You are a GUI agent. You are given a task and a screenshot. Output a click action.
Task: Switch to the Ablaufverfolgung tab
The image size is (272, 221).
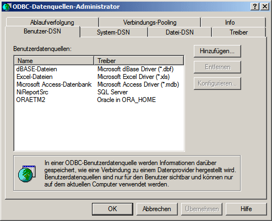click(52, 22)
